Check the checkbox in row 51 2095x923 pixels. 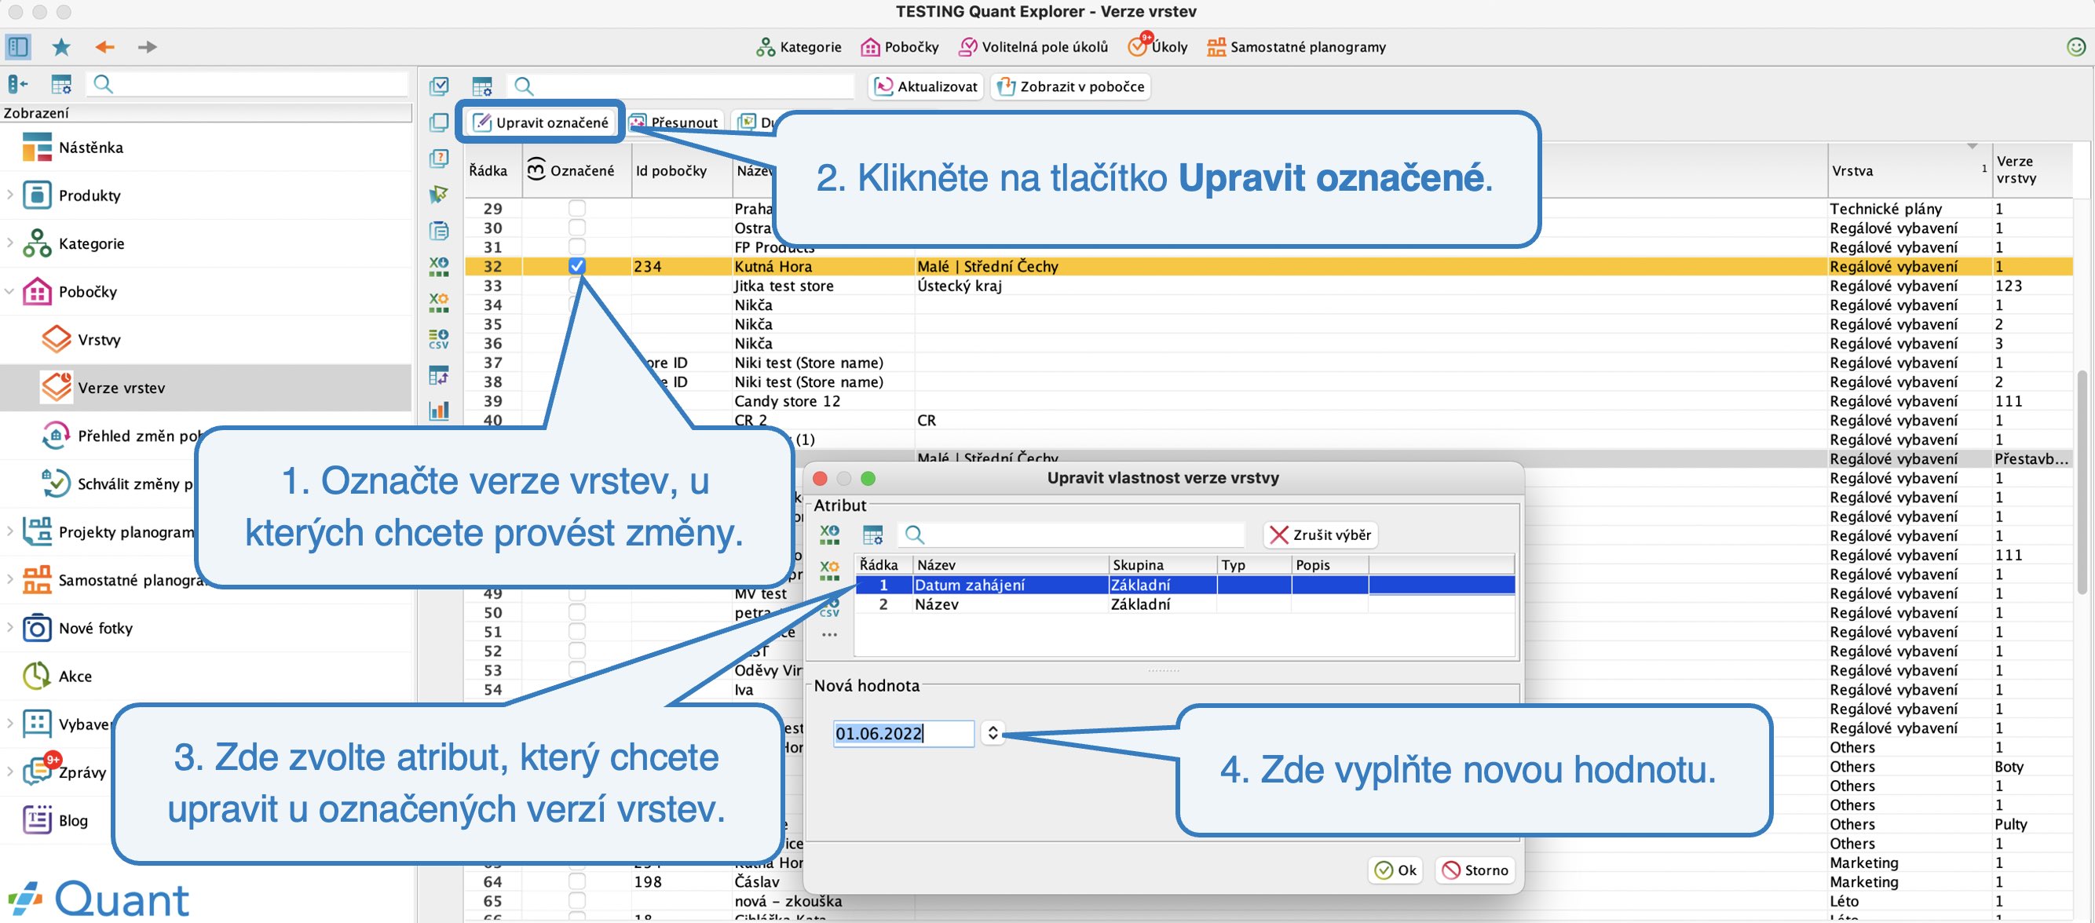tap(576, 632)
